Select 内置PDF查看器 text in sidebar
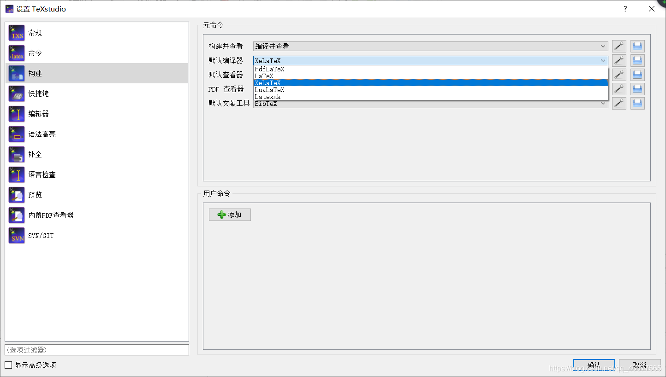 click(51, 215)
